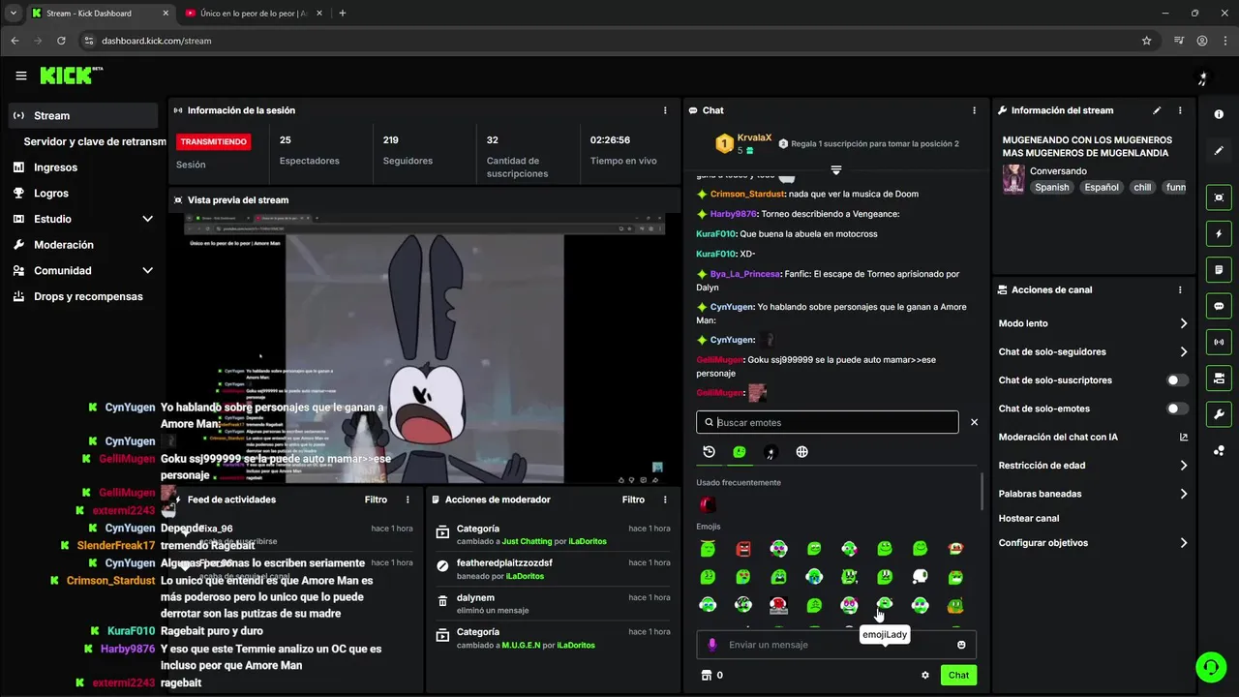Screen dimensions: 1239x697
Task: Close the emote search with X
Action: point(974,422)
